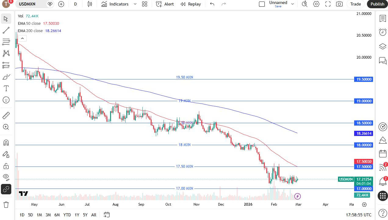Select the trend line drawing tool

[6, 30]
